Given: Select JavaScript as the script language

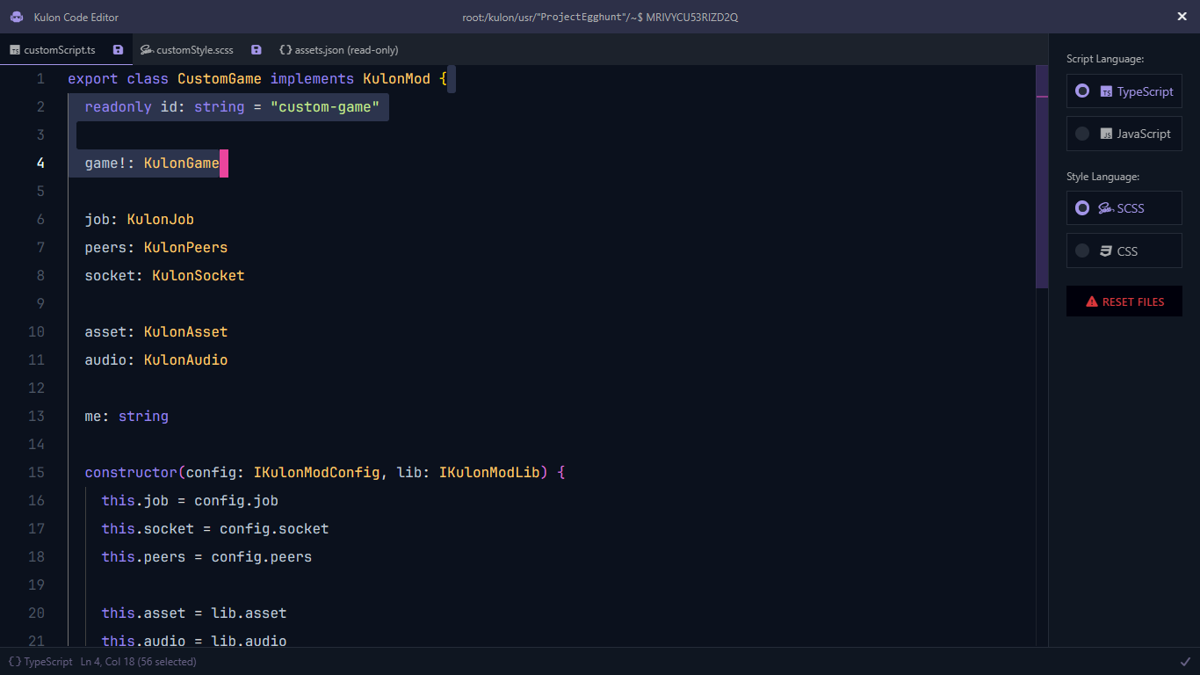Looking at the screenshot, I should pyautogui.click(x=1124, y=134).
